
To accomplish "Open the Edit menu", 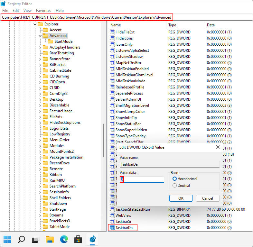I will [x=16, y=11].
